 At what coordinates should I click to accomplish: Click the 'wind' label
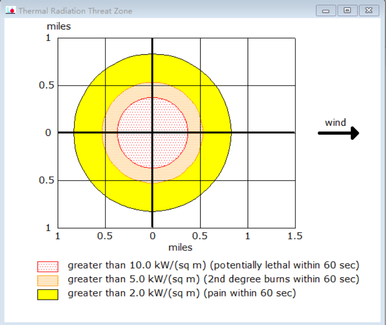[x=335, y=123]
